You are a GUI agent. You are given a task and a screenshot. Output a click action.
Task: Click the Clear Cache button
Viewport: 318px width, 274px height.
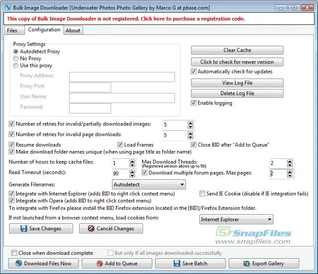[x=237, y=50]
